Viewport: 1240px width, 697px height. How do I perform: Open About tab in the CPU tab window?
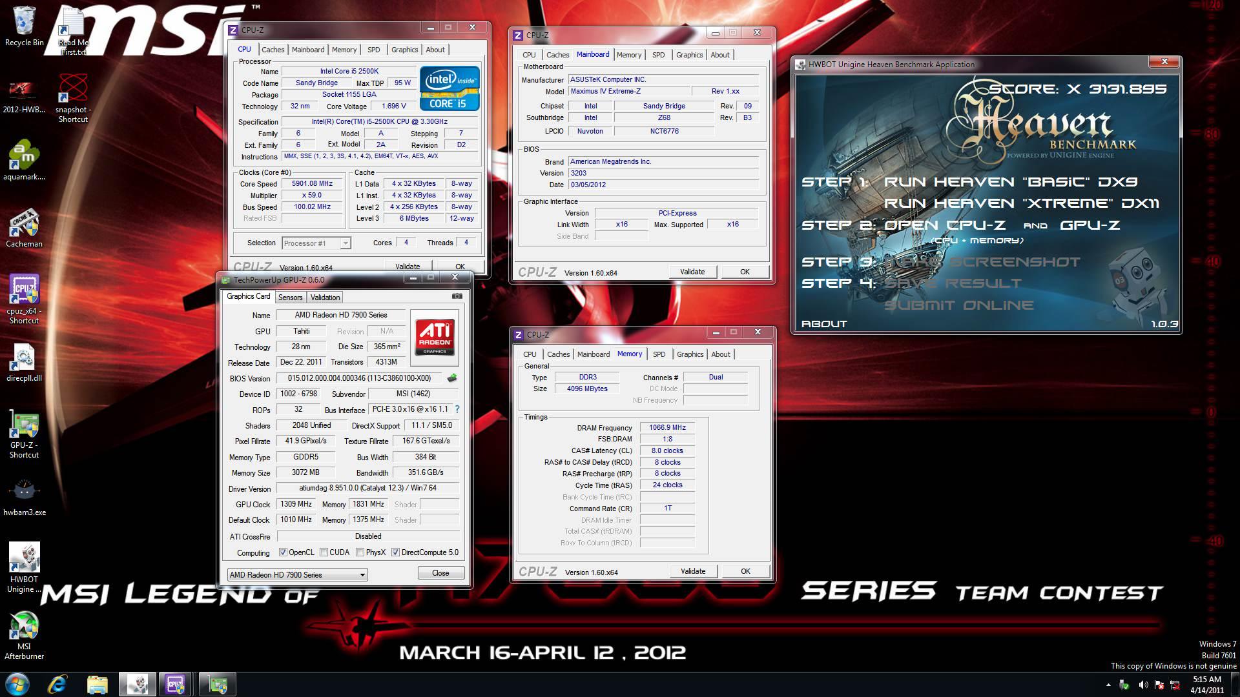click(435, 50)
